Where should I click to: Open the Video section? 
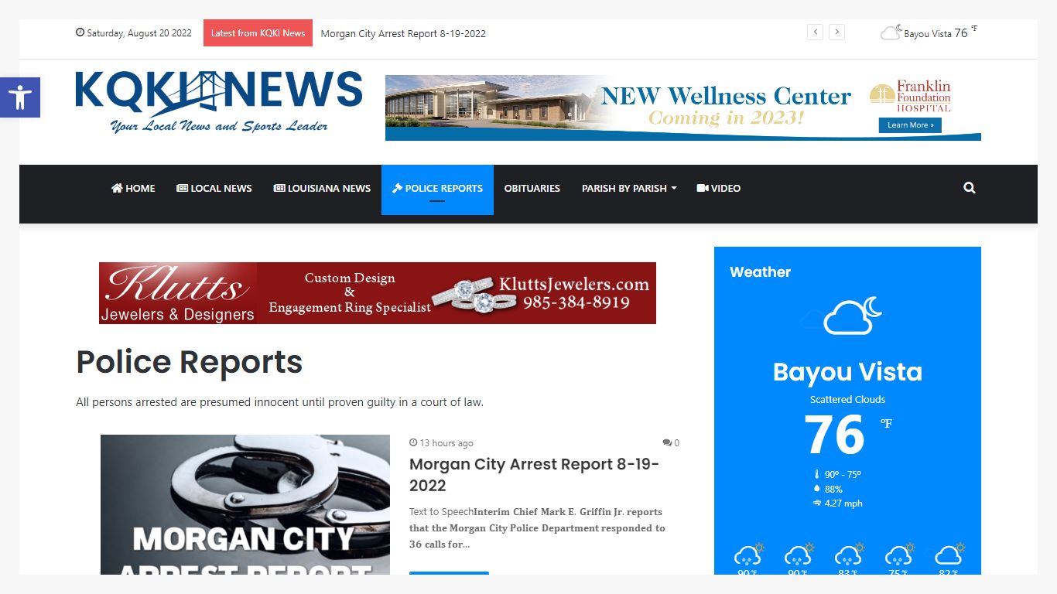pyautogui.click(x=719, y=188)
